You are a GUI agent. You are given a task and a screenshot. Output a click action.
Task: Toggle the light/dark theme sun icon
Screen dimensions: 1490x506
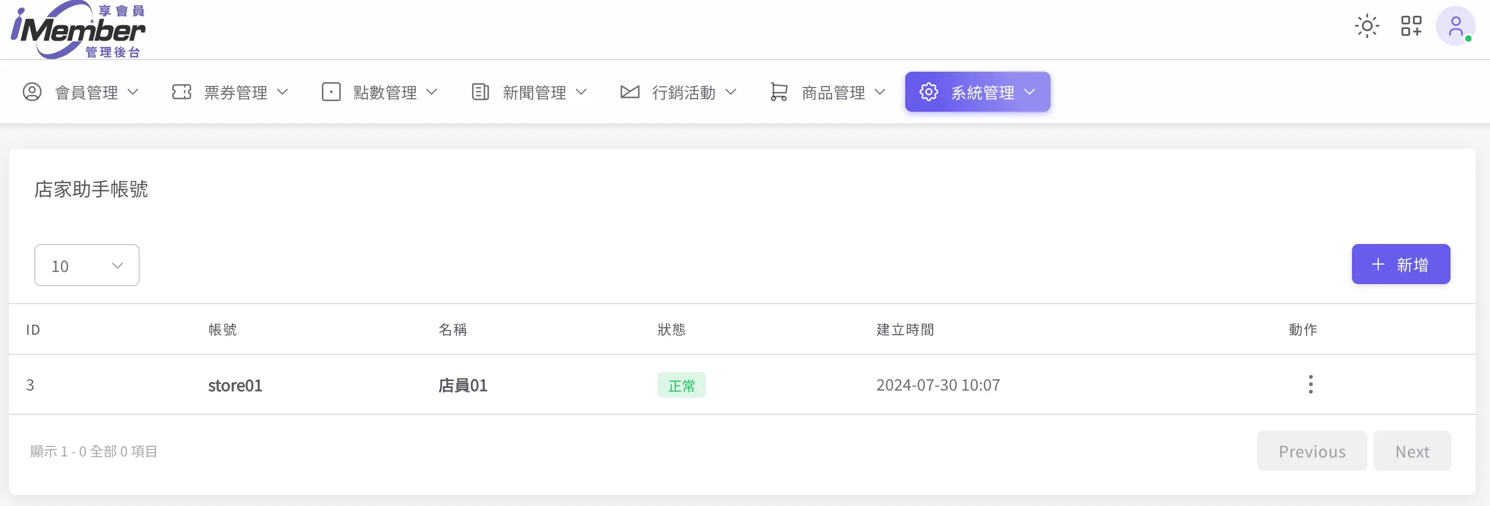tap(1367, 26)
